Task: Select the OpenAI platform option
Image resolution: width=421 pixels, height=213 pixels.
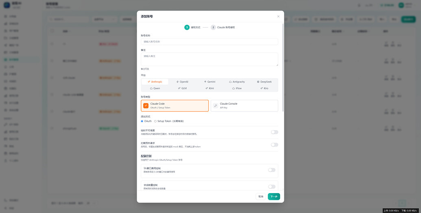Action: tap(182, 82)
